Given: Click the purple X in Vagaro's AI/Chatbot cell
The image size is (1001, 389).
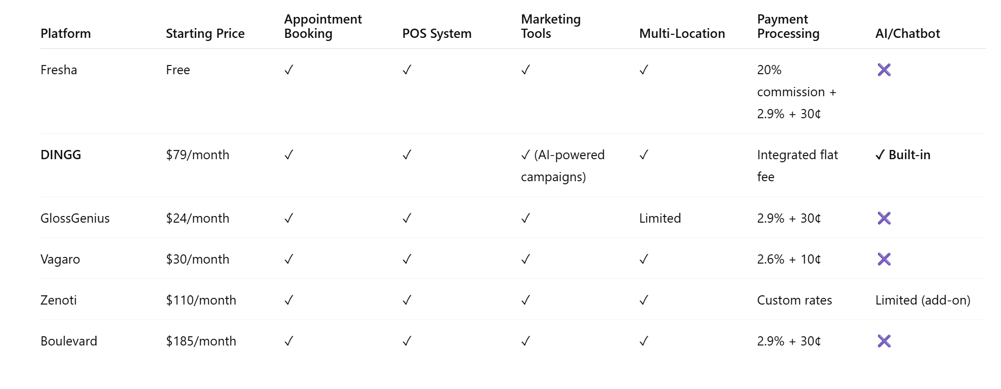Looking at the screenshot, I should pos(884,260).
